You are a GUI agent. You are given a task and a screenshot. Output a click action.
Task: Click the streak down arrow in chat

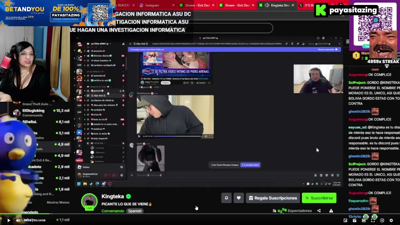click(387, 66)
